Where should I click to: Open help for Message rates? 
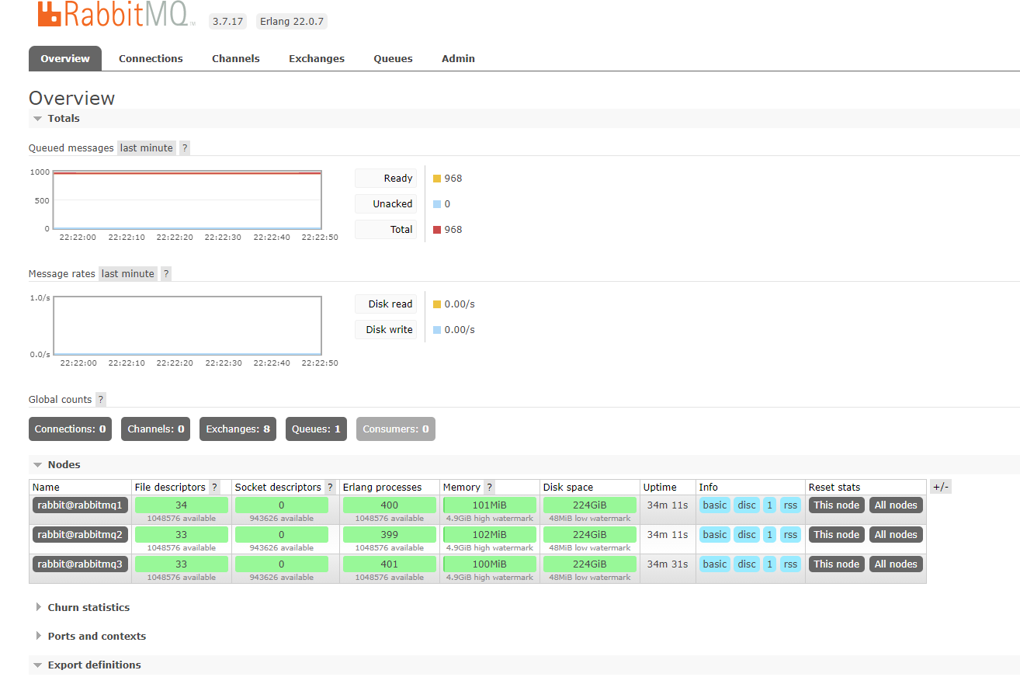click(166, 273)
